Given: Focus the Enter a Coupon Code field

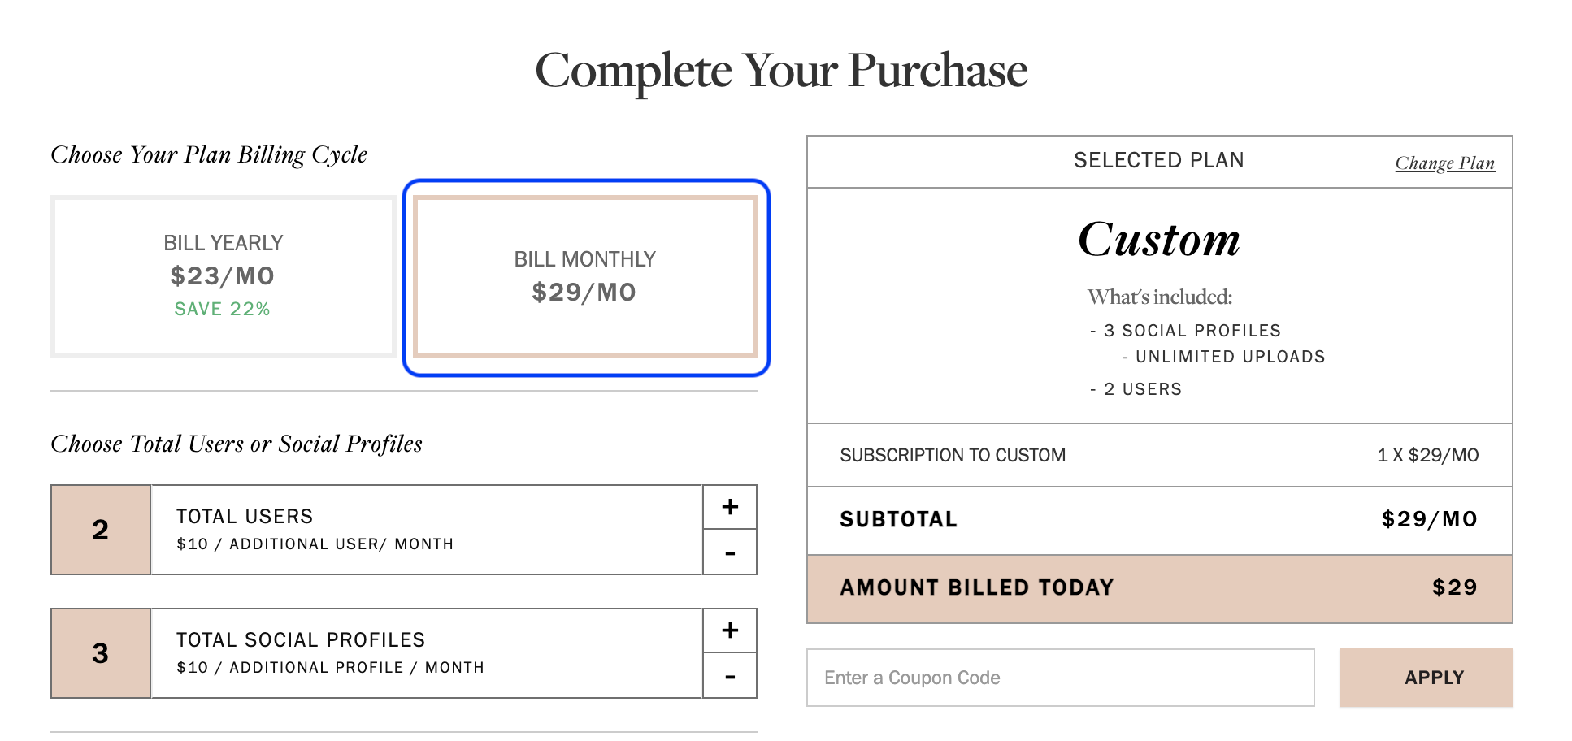Looking at the screenshot, I should (1060, 678).
